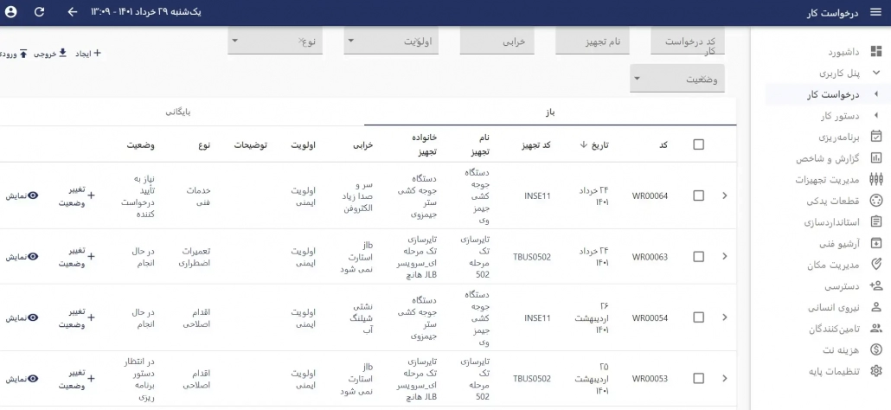Screen dimensions: 891x410
Task: Click the نوع column header
Action: [x=204, y=144]
